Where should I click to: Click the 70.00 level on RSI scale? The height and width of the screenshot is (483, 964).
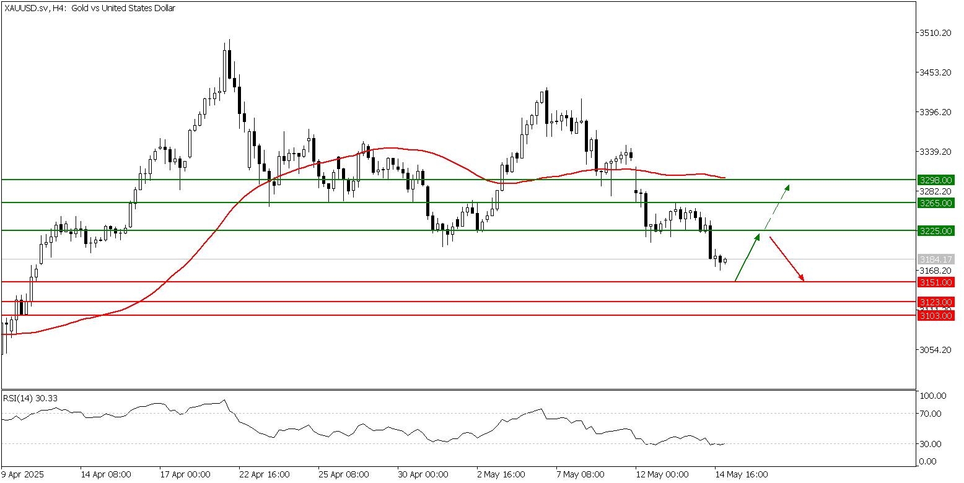click(931, 414)
